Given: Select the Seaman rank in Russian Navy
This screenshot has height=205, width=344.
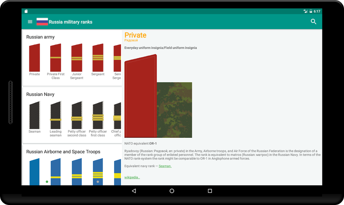Looking at the screenshot, I should (34, 115).
